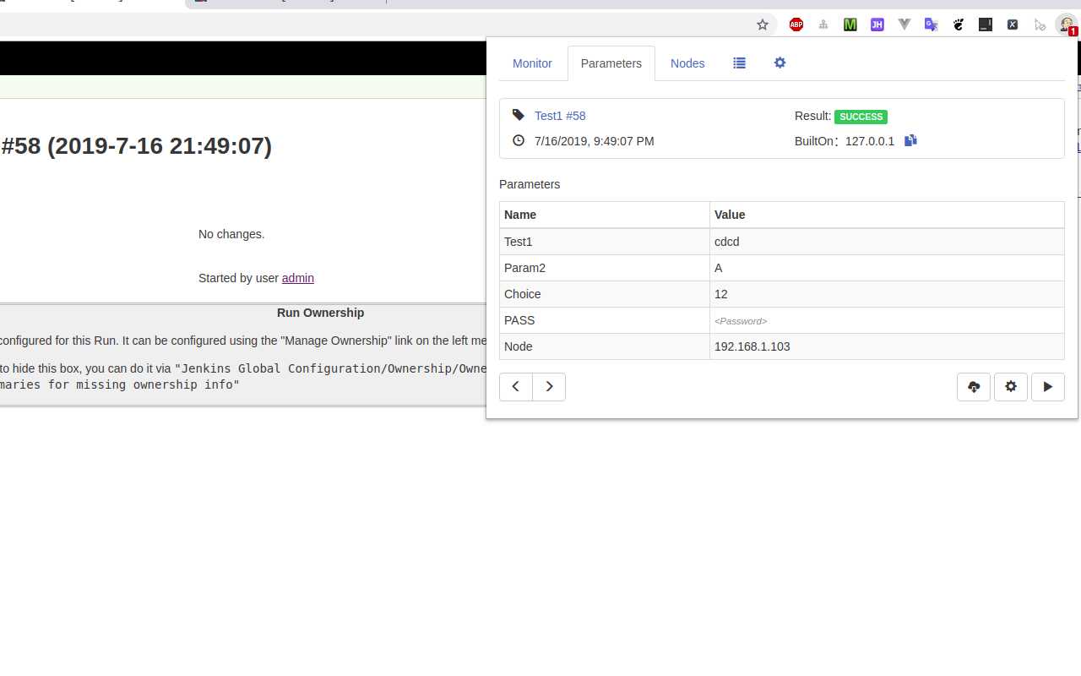
Task: Click the tag icon beside Test1 #58
Action: (x=519, y=115)
